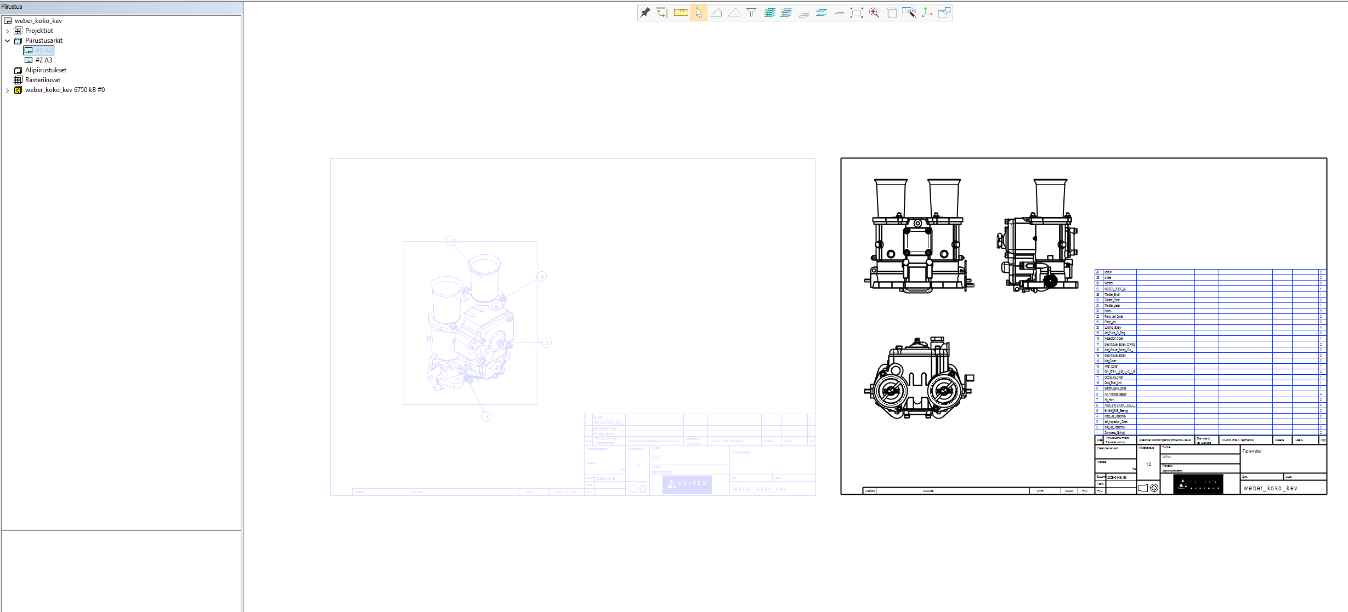Select the yellow ruler measure tool
This screenshot has height=612, width=1348.
(x=681, y=13)
